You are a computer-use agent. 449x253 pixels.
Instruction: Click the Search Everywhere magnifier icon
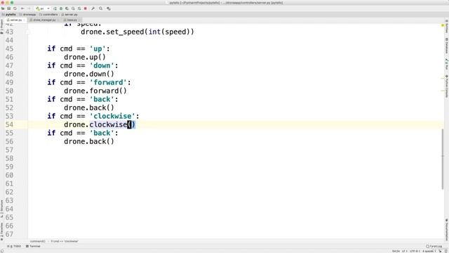[101, 8]
